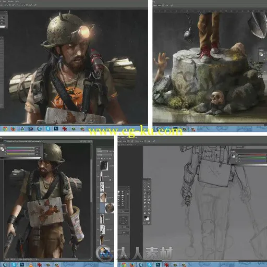Click foreground swatch in bottom-left color panel
267x267 pixels.
tap(2, 149)
